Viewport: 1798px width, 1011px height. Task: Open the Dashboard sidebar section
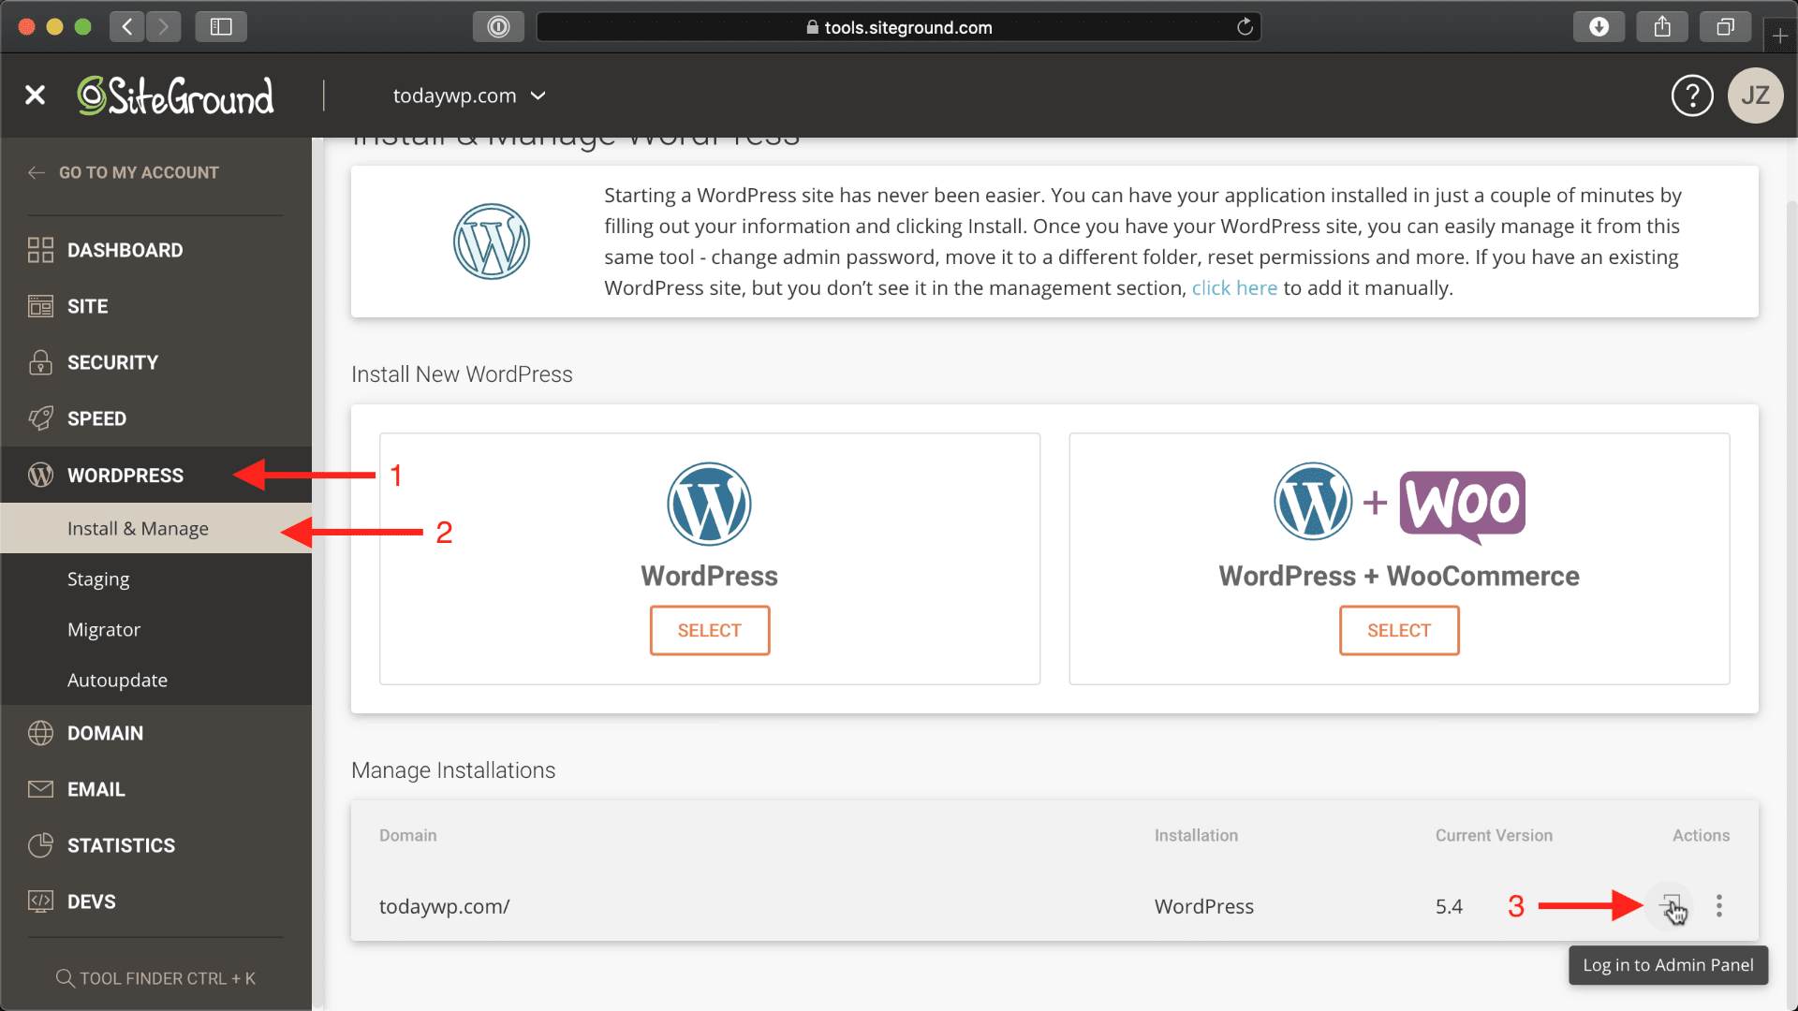(155, 250)
